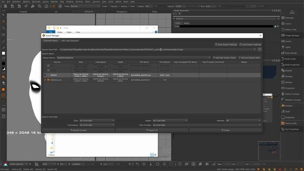Select the UV view tab
The image size is (304, 171).
pos(56,11)
